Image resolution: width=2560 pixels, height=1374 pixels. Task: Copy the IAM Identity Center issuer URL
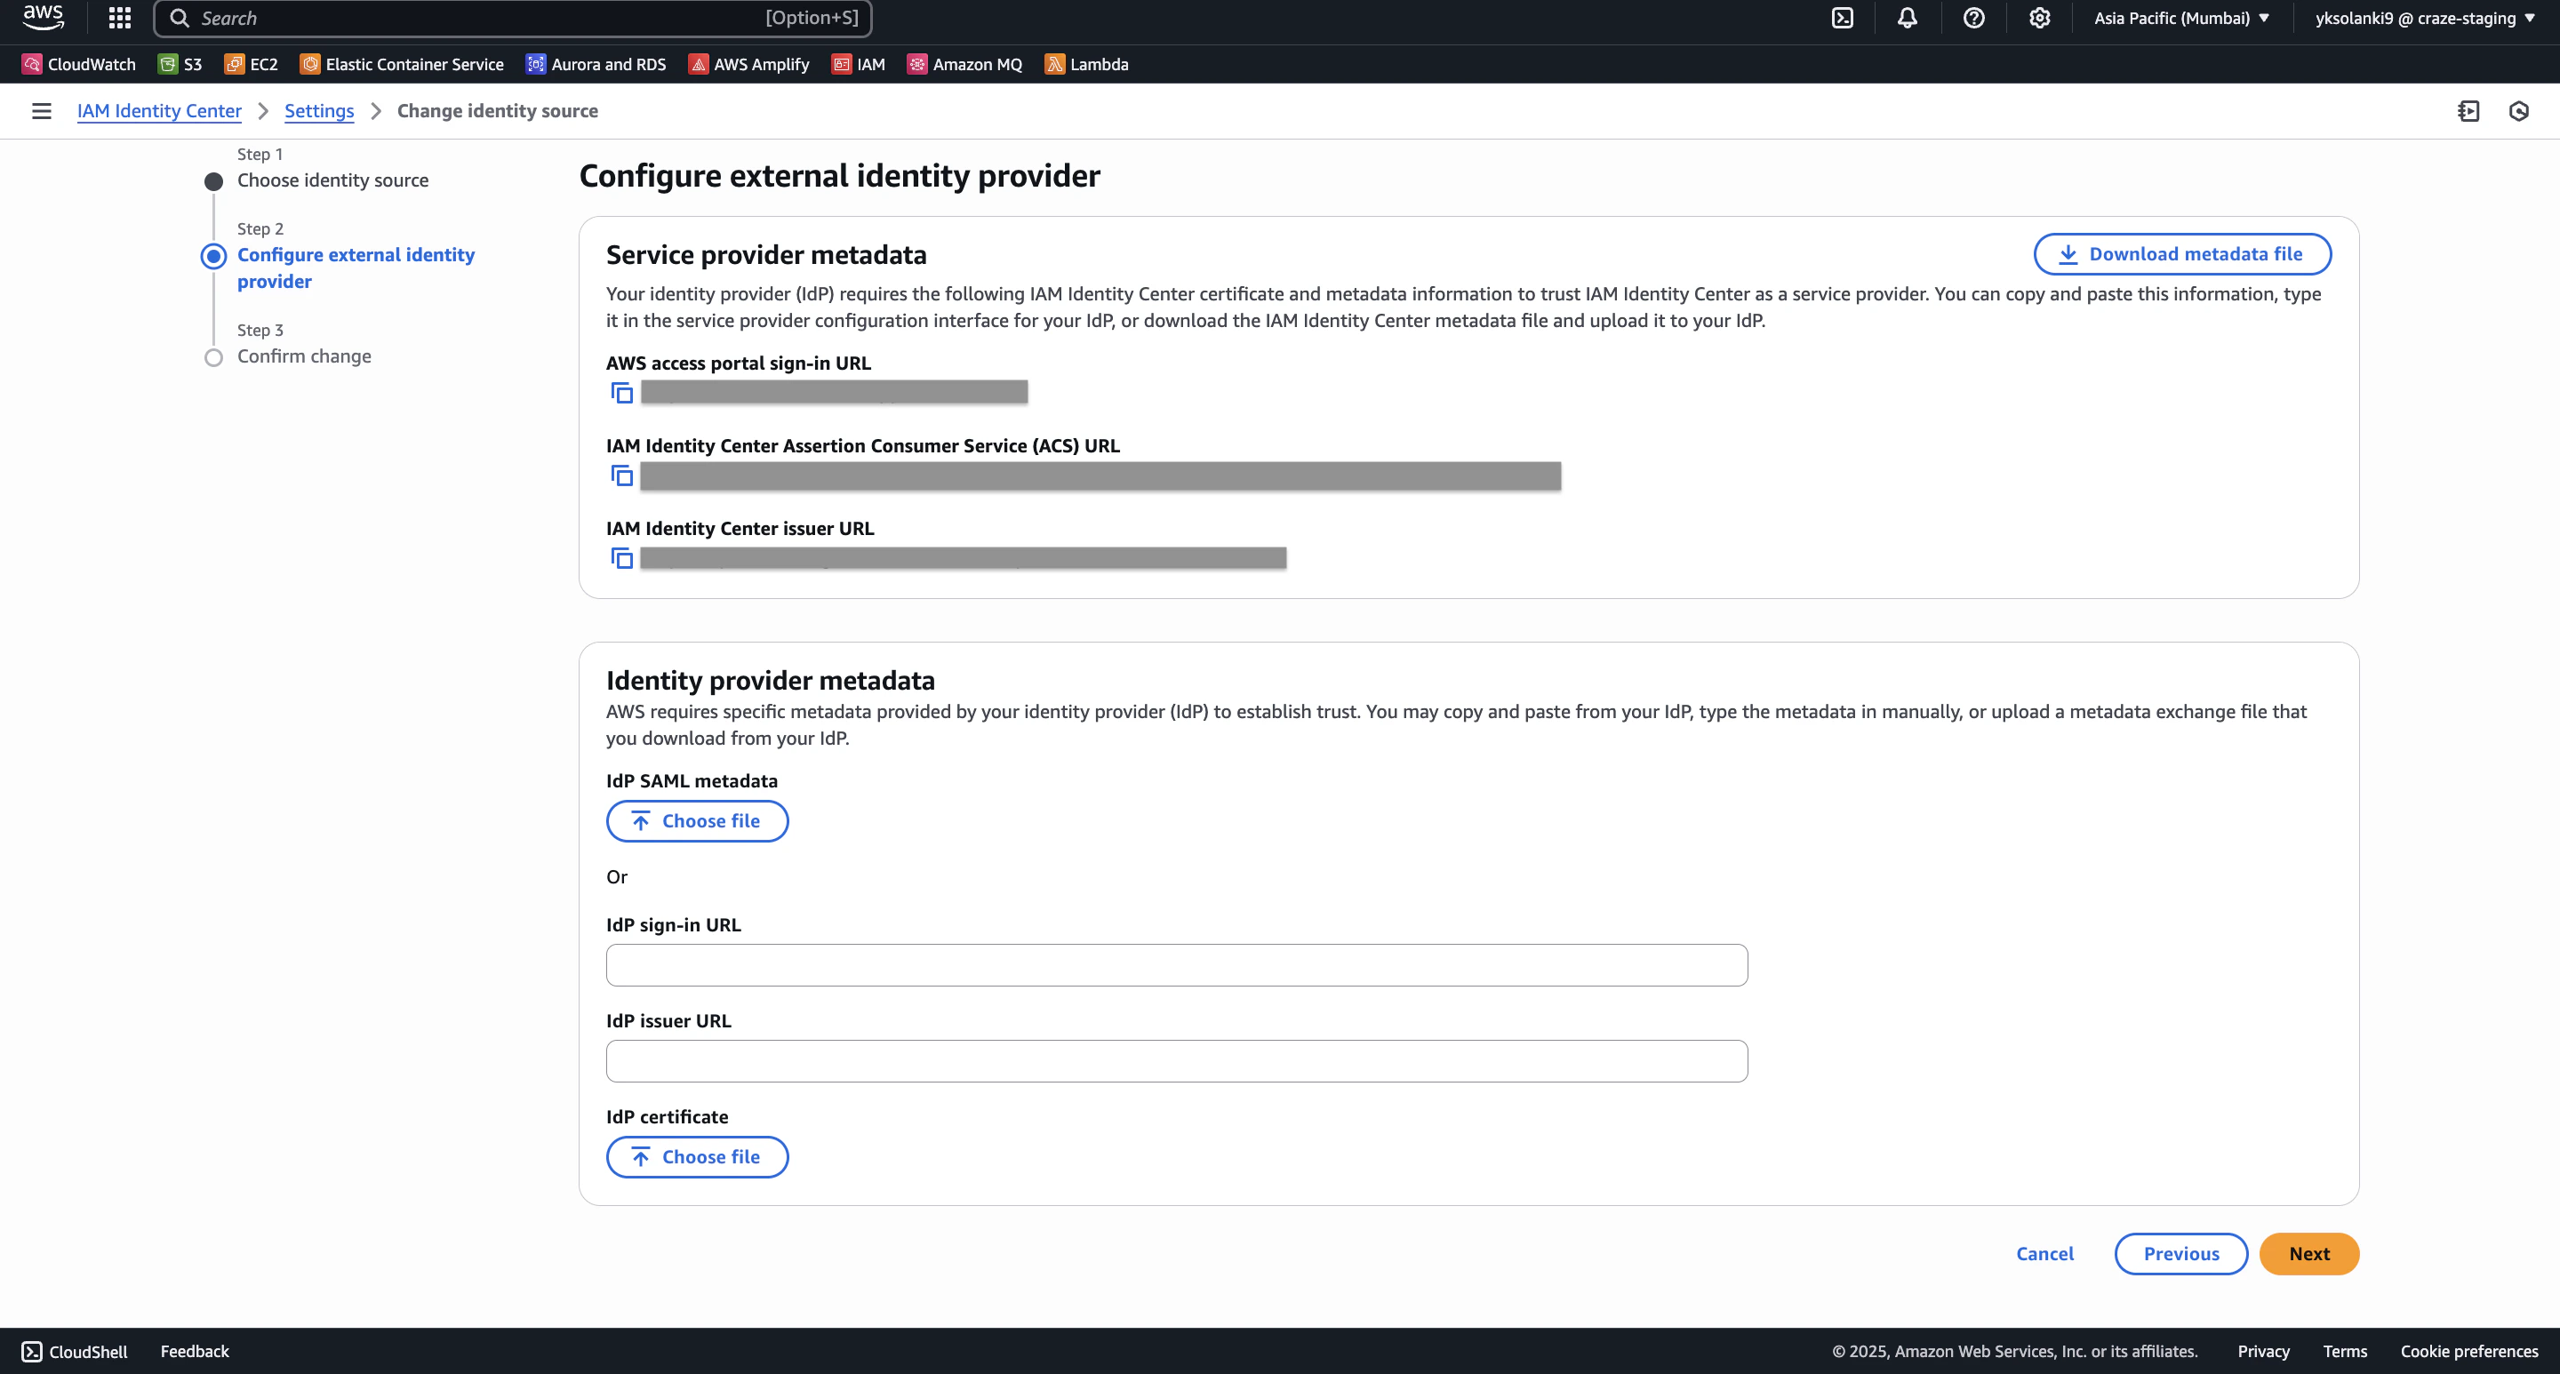click(x=622, y=558)
